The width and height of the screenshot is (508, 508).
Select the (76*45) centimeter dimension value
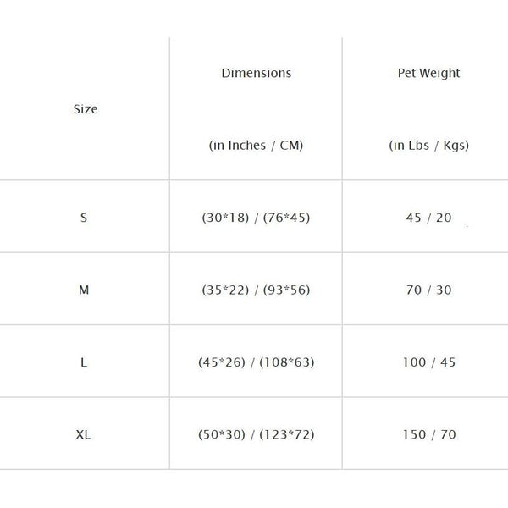[285, 218]
